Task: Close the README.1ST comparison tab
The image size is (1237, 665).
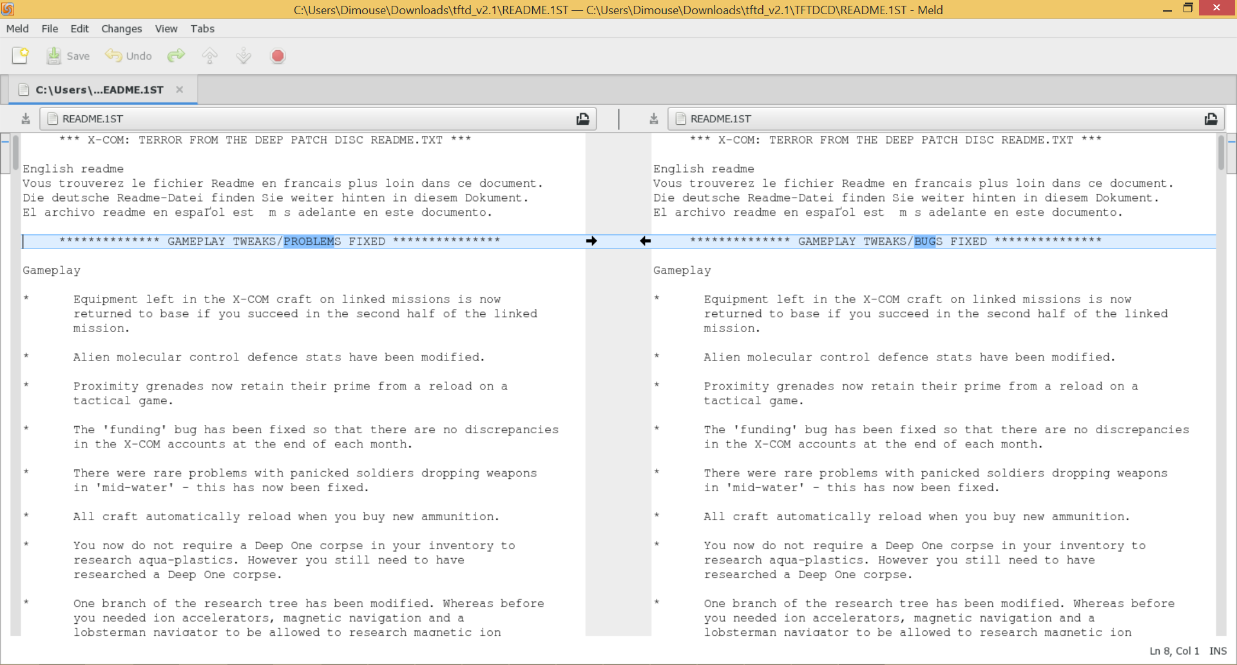Action: pos(180,89)
